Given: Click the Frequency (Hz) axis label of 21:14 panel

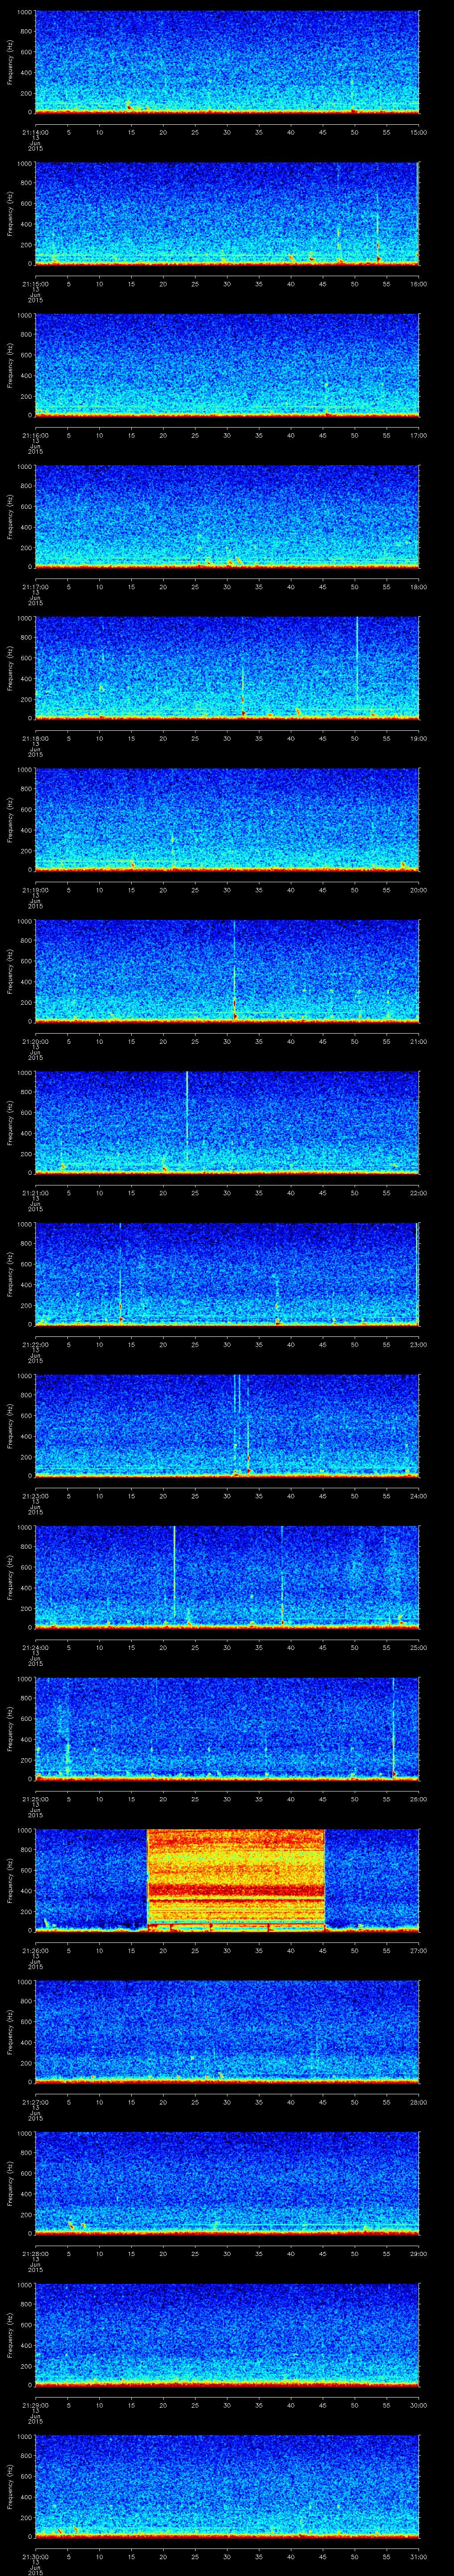Looking at the screenshot, I should tap(11, 62).
